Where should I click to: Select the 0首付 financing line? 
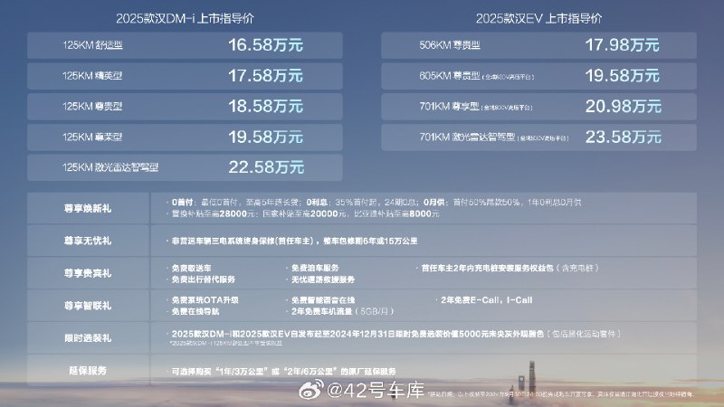(x=376, y=202)
